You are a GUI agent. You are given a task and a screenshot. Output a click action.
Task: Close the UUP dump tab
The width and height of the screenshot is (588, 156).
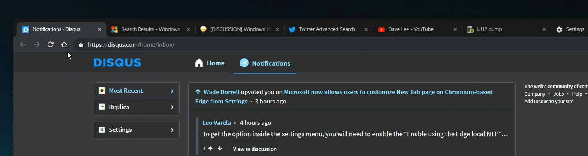544,29
